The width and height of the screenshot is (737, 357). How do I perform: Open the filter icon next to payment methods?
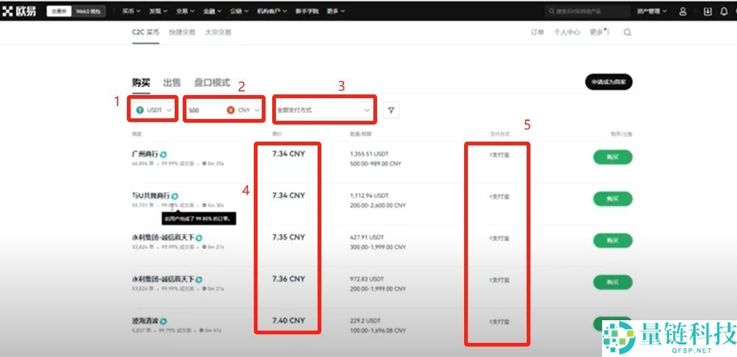click(392, 109)
